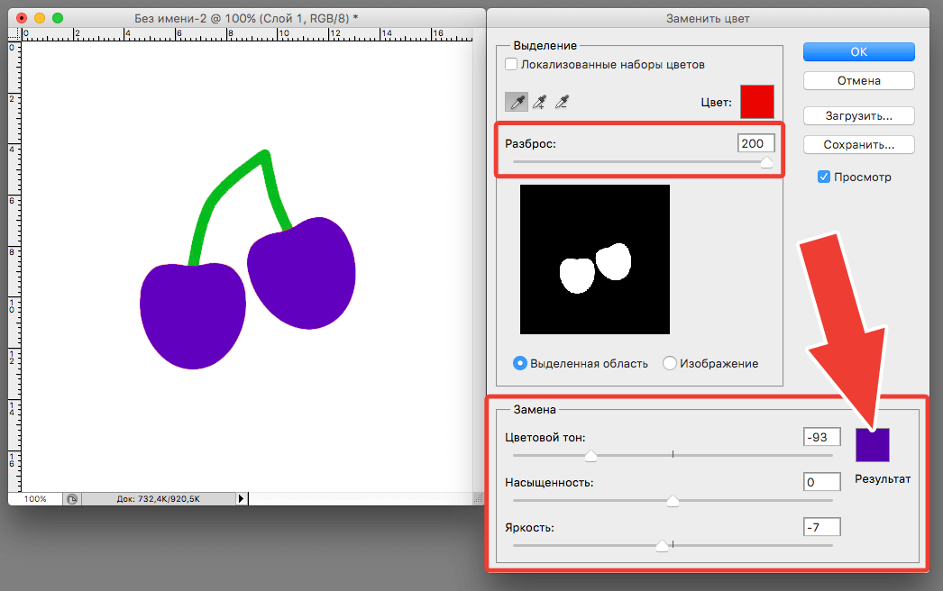943x591 pixels.
Task: Click the Отмена cancel button
Action: click(x=858, y=81)
